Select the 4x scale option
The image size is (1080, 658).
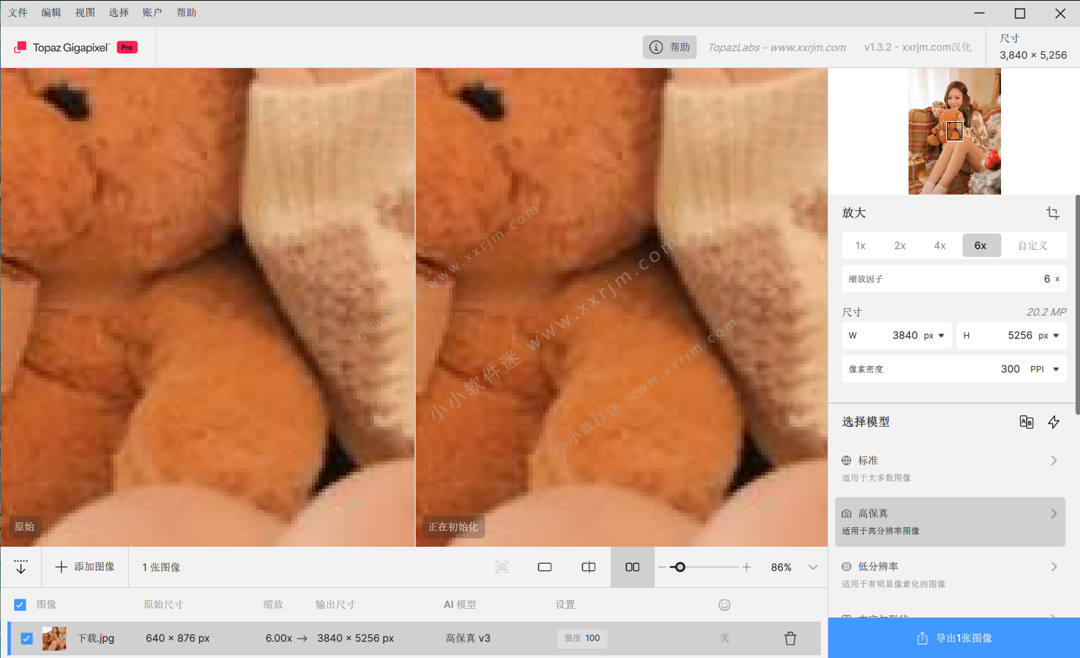point(940,245)
